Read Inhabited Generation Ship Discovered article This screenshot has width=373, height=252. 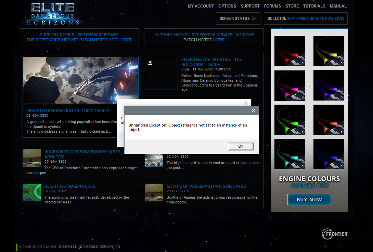68,111
